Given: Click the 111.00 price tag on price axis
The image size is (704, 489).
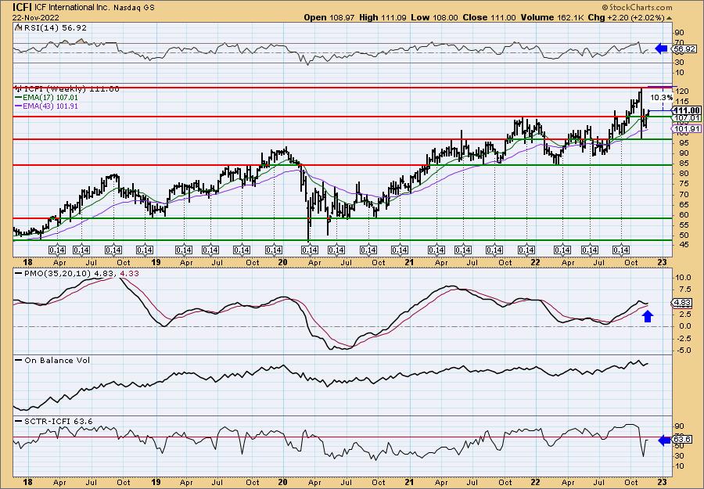Looking at the screenshot, I should (x=687, y=110).
